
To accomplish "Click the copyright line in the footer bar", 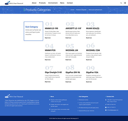I will pyautogui.click(x=64, y=118).
